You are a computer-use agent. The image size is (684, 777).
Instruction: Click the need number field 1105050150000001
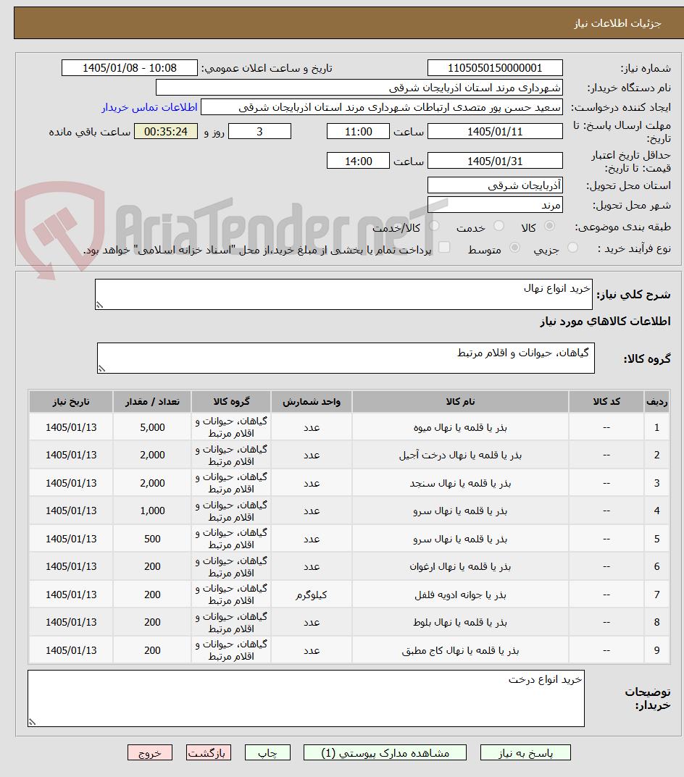point(495,68)
